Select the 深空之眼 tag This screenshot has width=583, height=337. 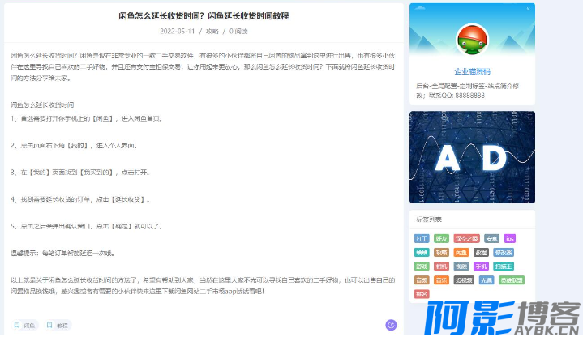click(x=466, y=238)
